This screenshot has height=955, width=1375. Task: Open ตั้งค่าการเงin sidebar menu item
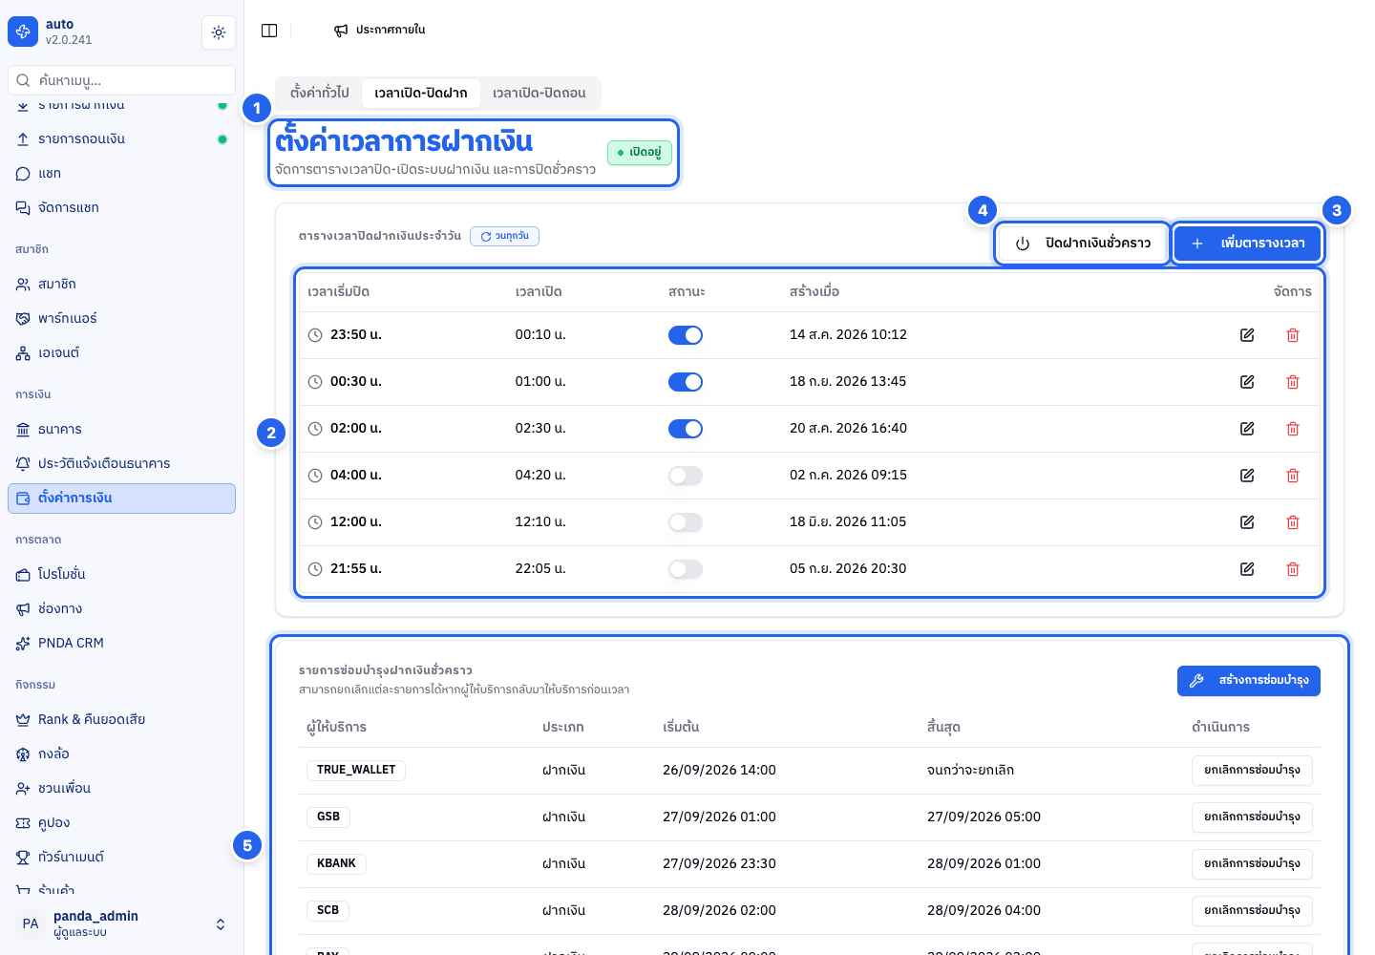pyautogui.click(x=121, y=499)
